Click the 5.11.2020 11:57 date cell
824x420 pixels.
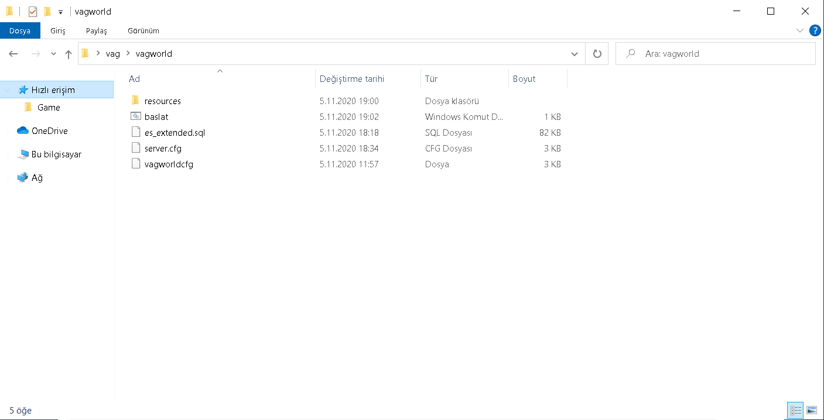pos(349,164)
